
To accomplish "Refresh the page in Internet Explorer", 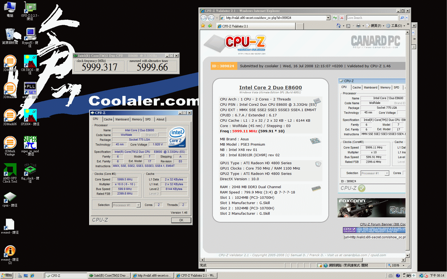I will pyautogui.click(x=335, y=18).
